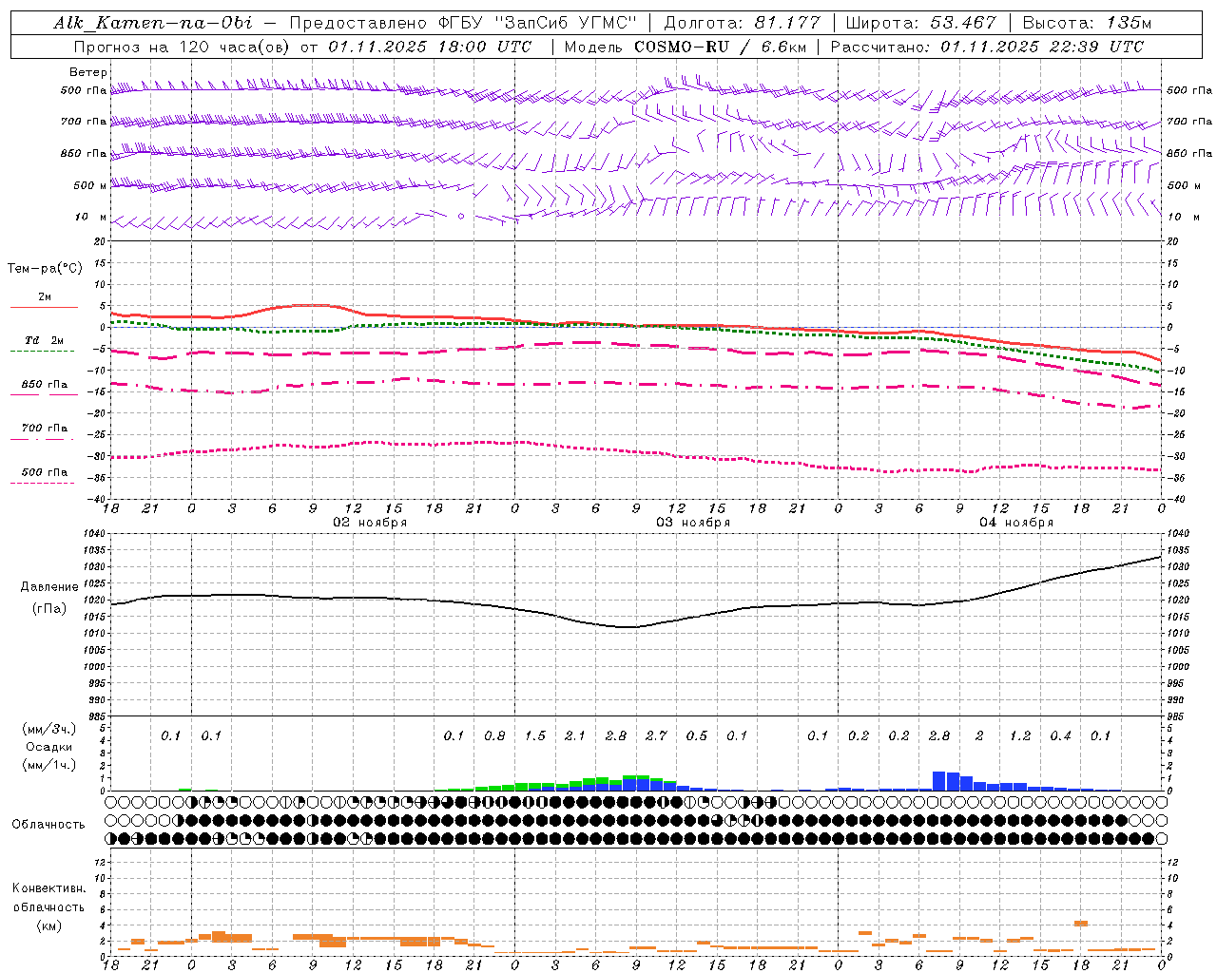Screen dimensions: 1217x973
Task: Click the 500 гПа wind level label on left
Action: (x=84, y=90)
